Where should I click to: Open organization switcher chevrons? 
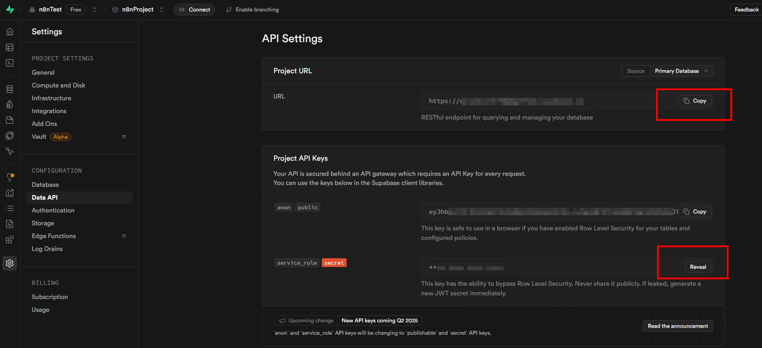point(95,10)
